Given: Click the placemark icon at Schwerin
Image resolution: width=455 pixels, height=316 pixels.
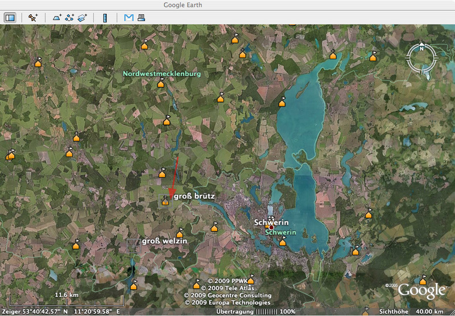Looking at the screenshot, I should [267, 223].
